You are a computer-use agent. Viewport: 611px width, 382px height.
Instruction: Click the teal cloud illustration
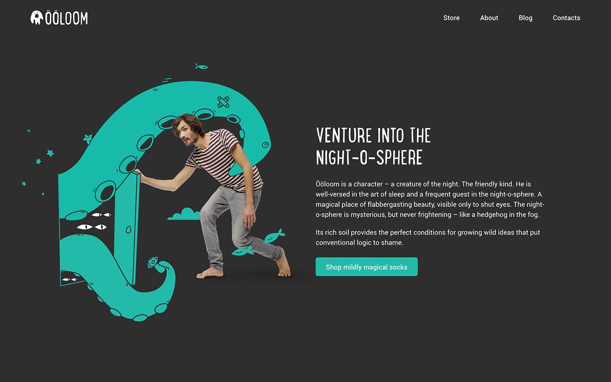[x=184, y=214]
